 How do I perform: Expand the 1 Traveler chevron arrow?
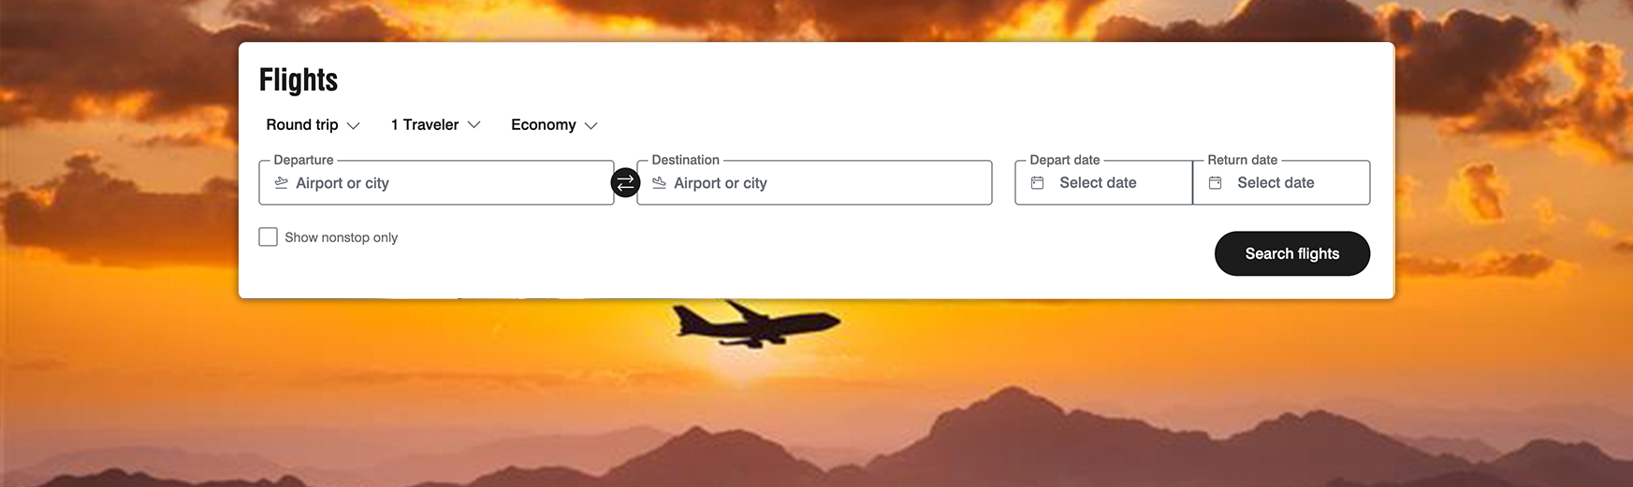click(x=474, y=125)
